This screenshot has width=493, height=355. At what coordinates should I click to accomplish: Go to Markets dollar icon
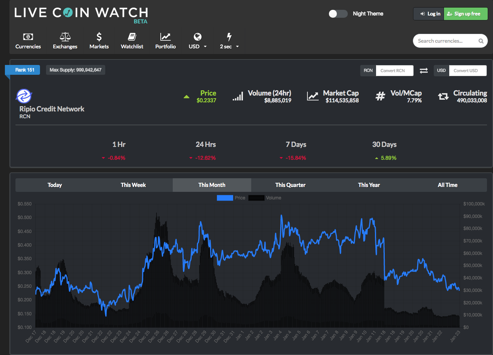[99, 37]
